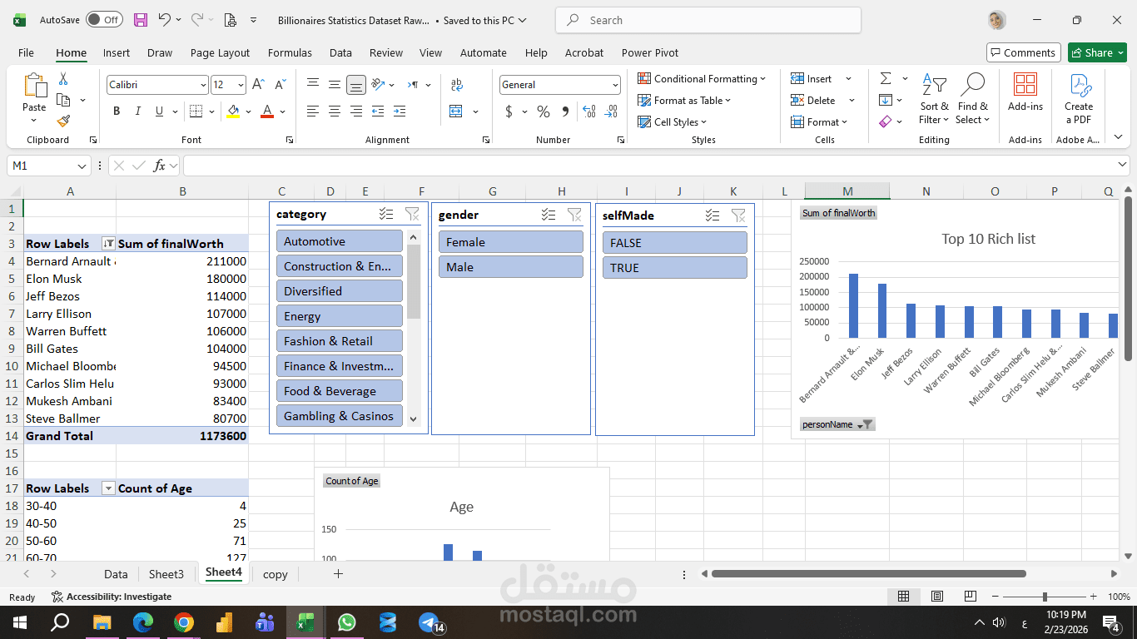Clear filter on category slicer
Screen dimensions: 1137x639
pos(412,214)
